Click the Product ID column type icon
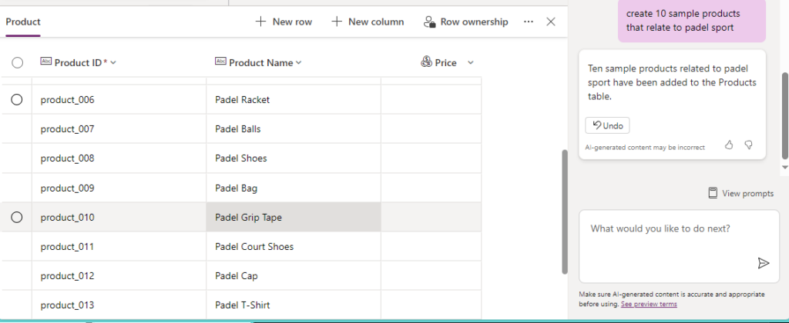This screenshot has width=789, height=323. 45,62
